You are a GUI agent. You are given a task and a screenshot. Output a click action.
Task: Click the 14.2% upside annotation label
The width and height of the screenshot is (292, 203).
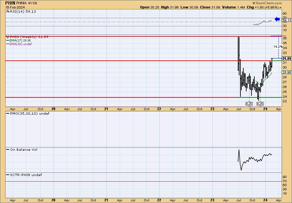[278, 46]
